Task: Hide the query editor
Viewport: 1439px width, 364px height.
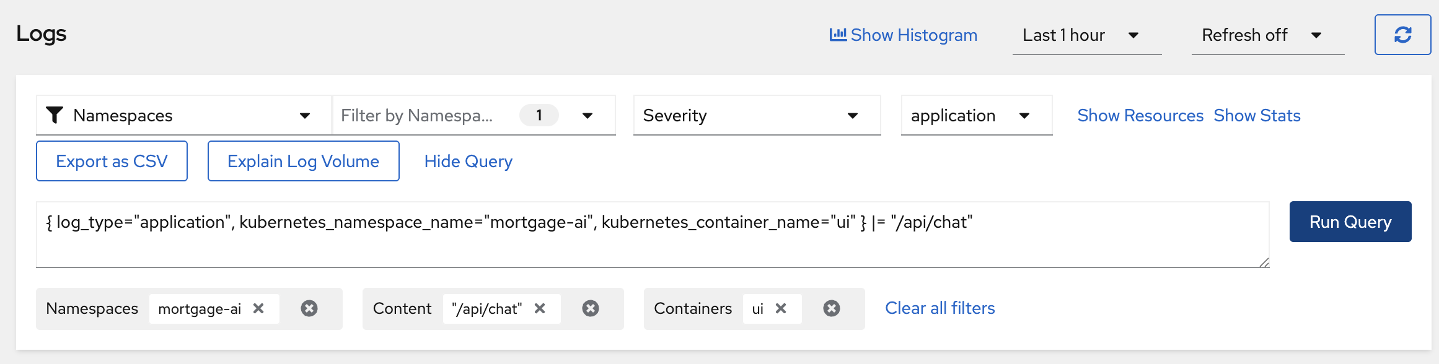Action: tap(468, 161)
